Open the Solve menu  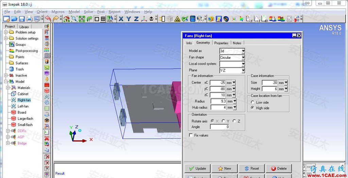click(88, 12)
